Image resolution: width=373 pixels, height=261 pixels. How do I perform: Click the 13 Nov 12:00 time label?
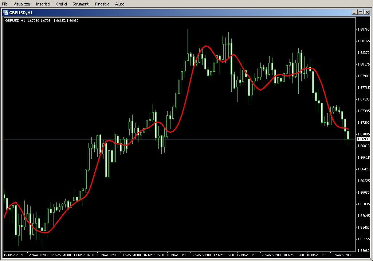coord(107,255)
